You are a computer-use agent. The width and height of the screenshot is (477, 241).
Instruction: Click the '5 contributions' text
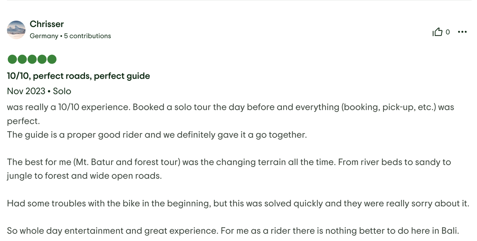click(x=87, y=36)
